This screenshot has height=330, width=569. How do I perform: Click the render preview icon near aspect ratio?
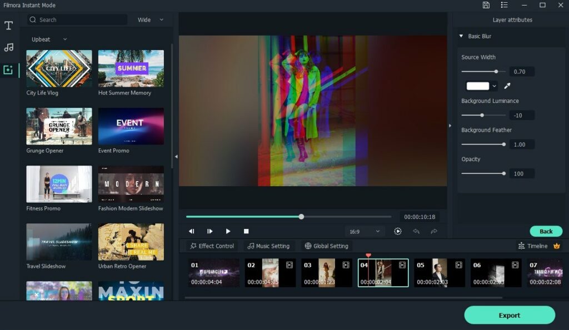[398, 231]
